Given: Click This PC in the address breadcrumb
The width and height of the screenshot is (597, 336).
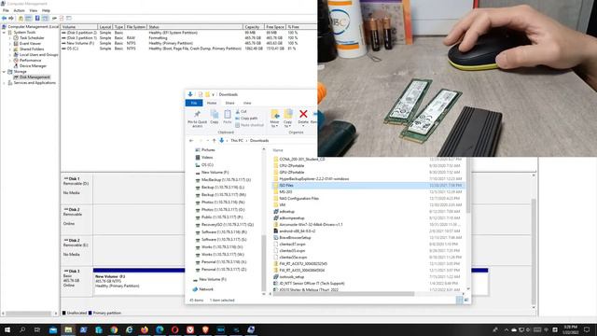Looking at the screenshot, I should [236, 141].
